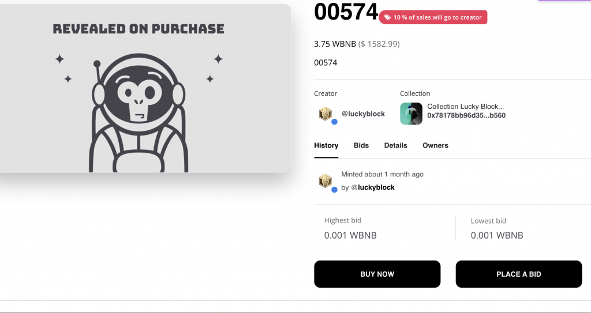Open the Bids tab

(x=361, y=145)
